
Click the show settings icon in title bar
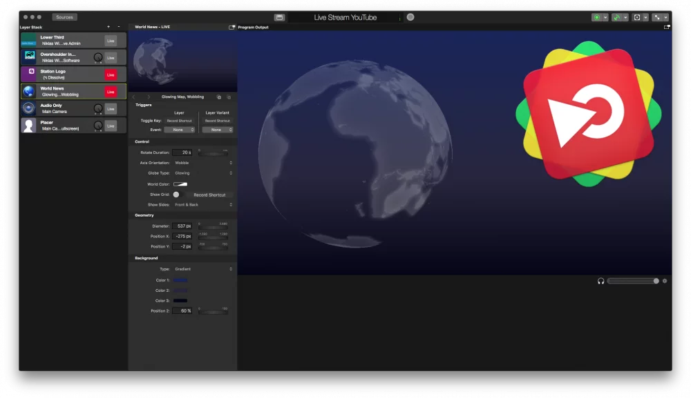[x=279, y=17]
